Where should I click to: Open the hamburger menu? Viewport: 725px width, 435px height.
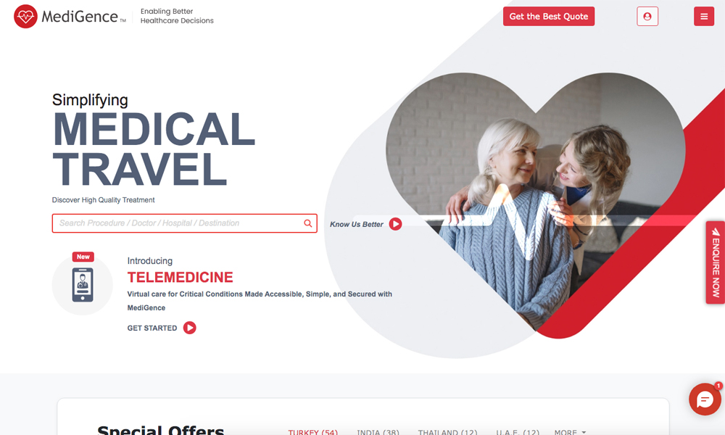[x=704, y=17]
